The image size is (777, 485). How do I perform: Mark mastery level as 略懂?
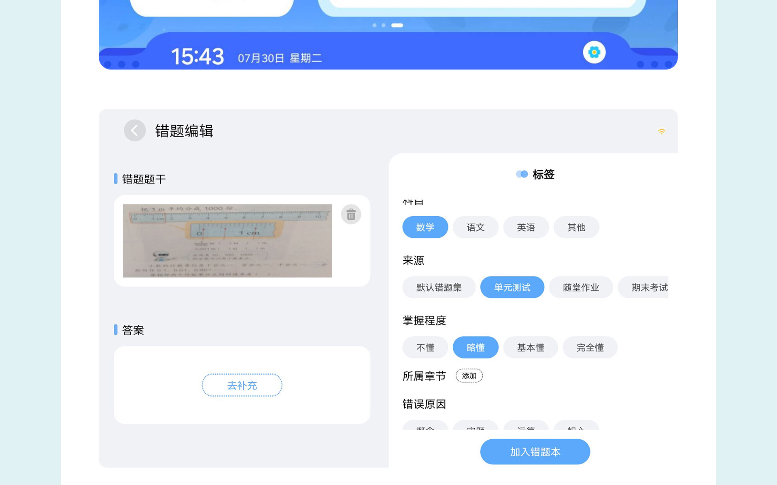475,348
